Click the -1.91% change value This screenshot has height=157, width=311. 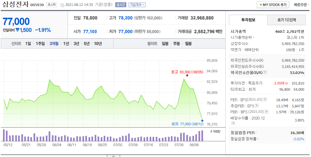(43, 30)
